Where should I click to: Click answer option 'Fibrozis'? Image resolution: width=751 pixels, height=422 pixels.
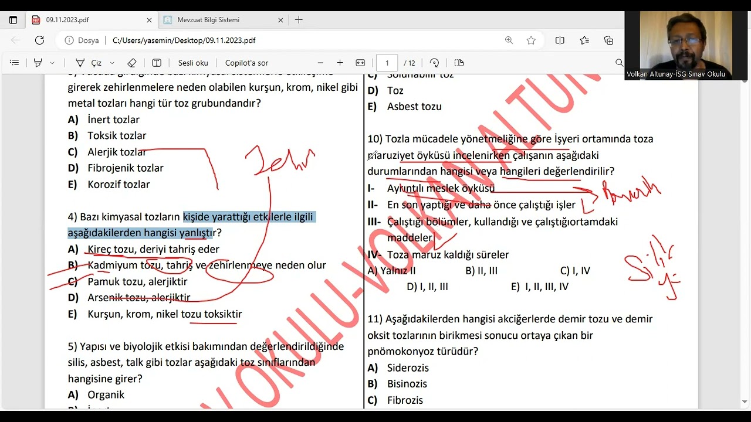(405, 400)
